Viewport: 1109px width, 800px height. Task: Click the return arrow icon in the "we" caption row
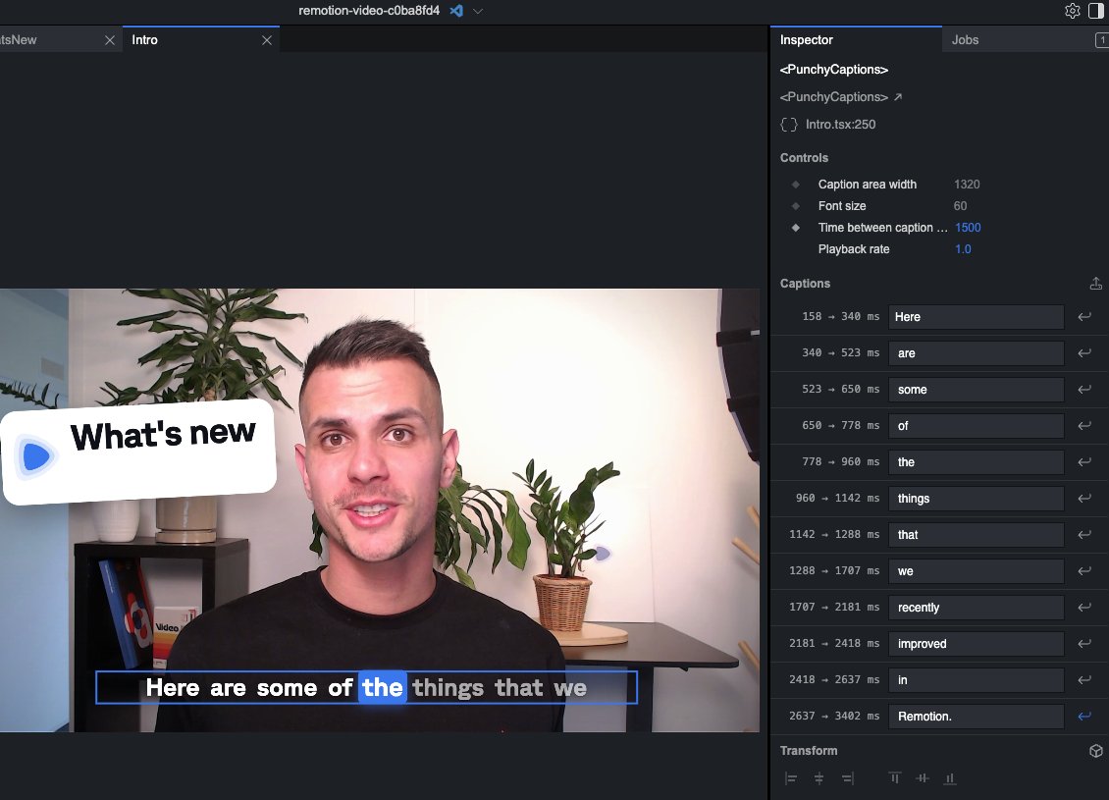1084,571
